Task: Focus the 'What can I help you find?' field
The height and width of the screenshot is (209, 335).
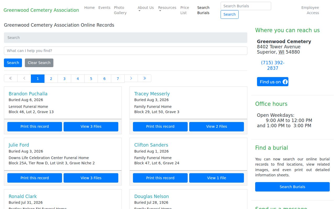Action: [126, 51]
